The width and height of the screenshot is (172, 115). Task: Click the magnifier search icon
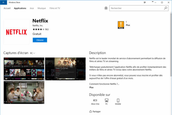point(166,8)
